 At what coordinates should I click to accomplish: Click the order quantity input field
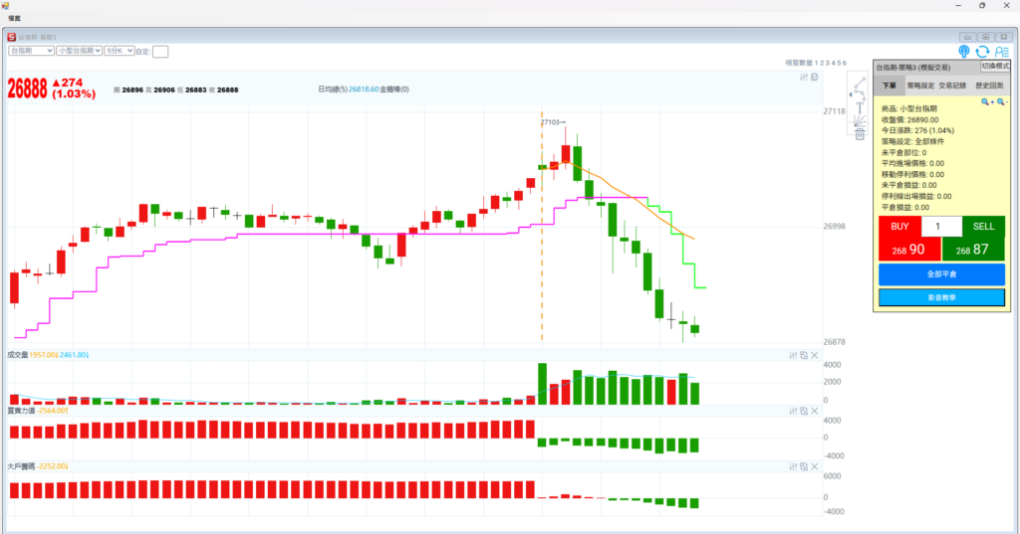point(941,227)
